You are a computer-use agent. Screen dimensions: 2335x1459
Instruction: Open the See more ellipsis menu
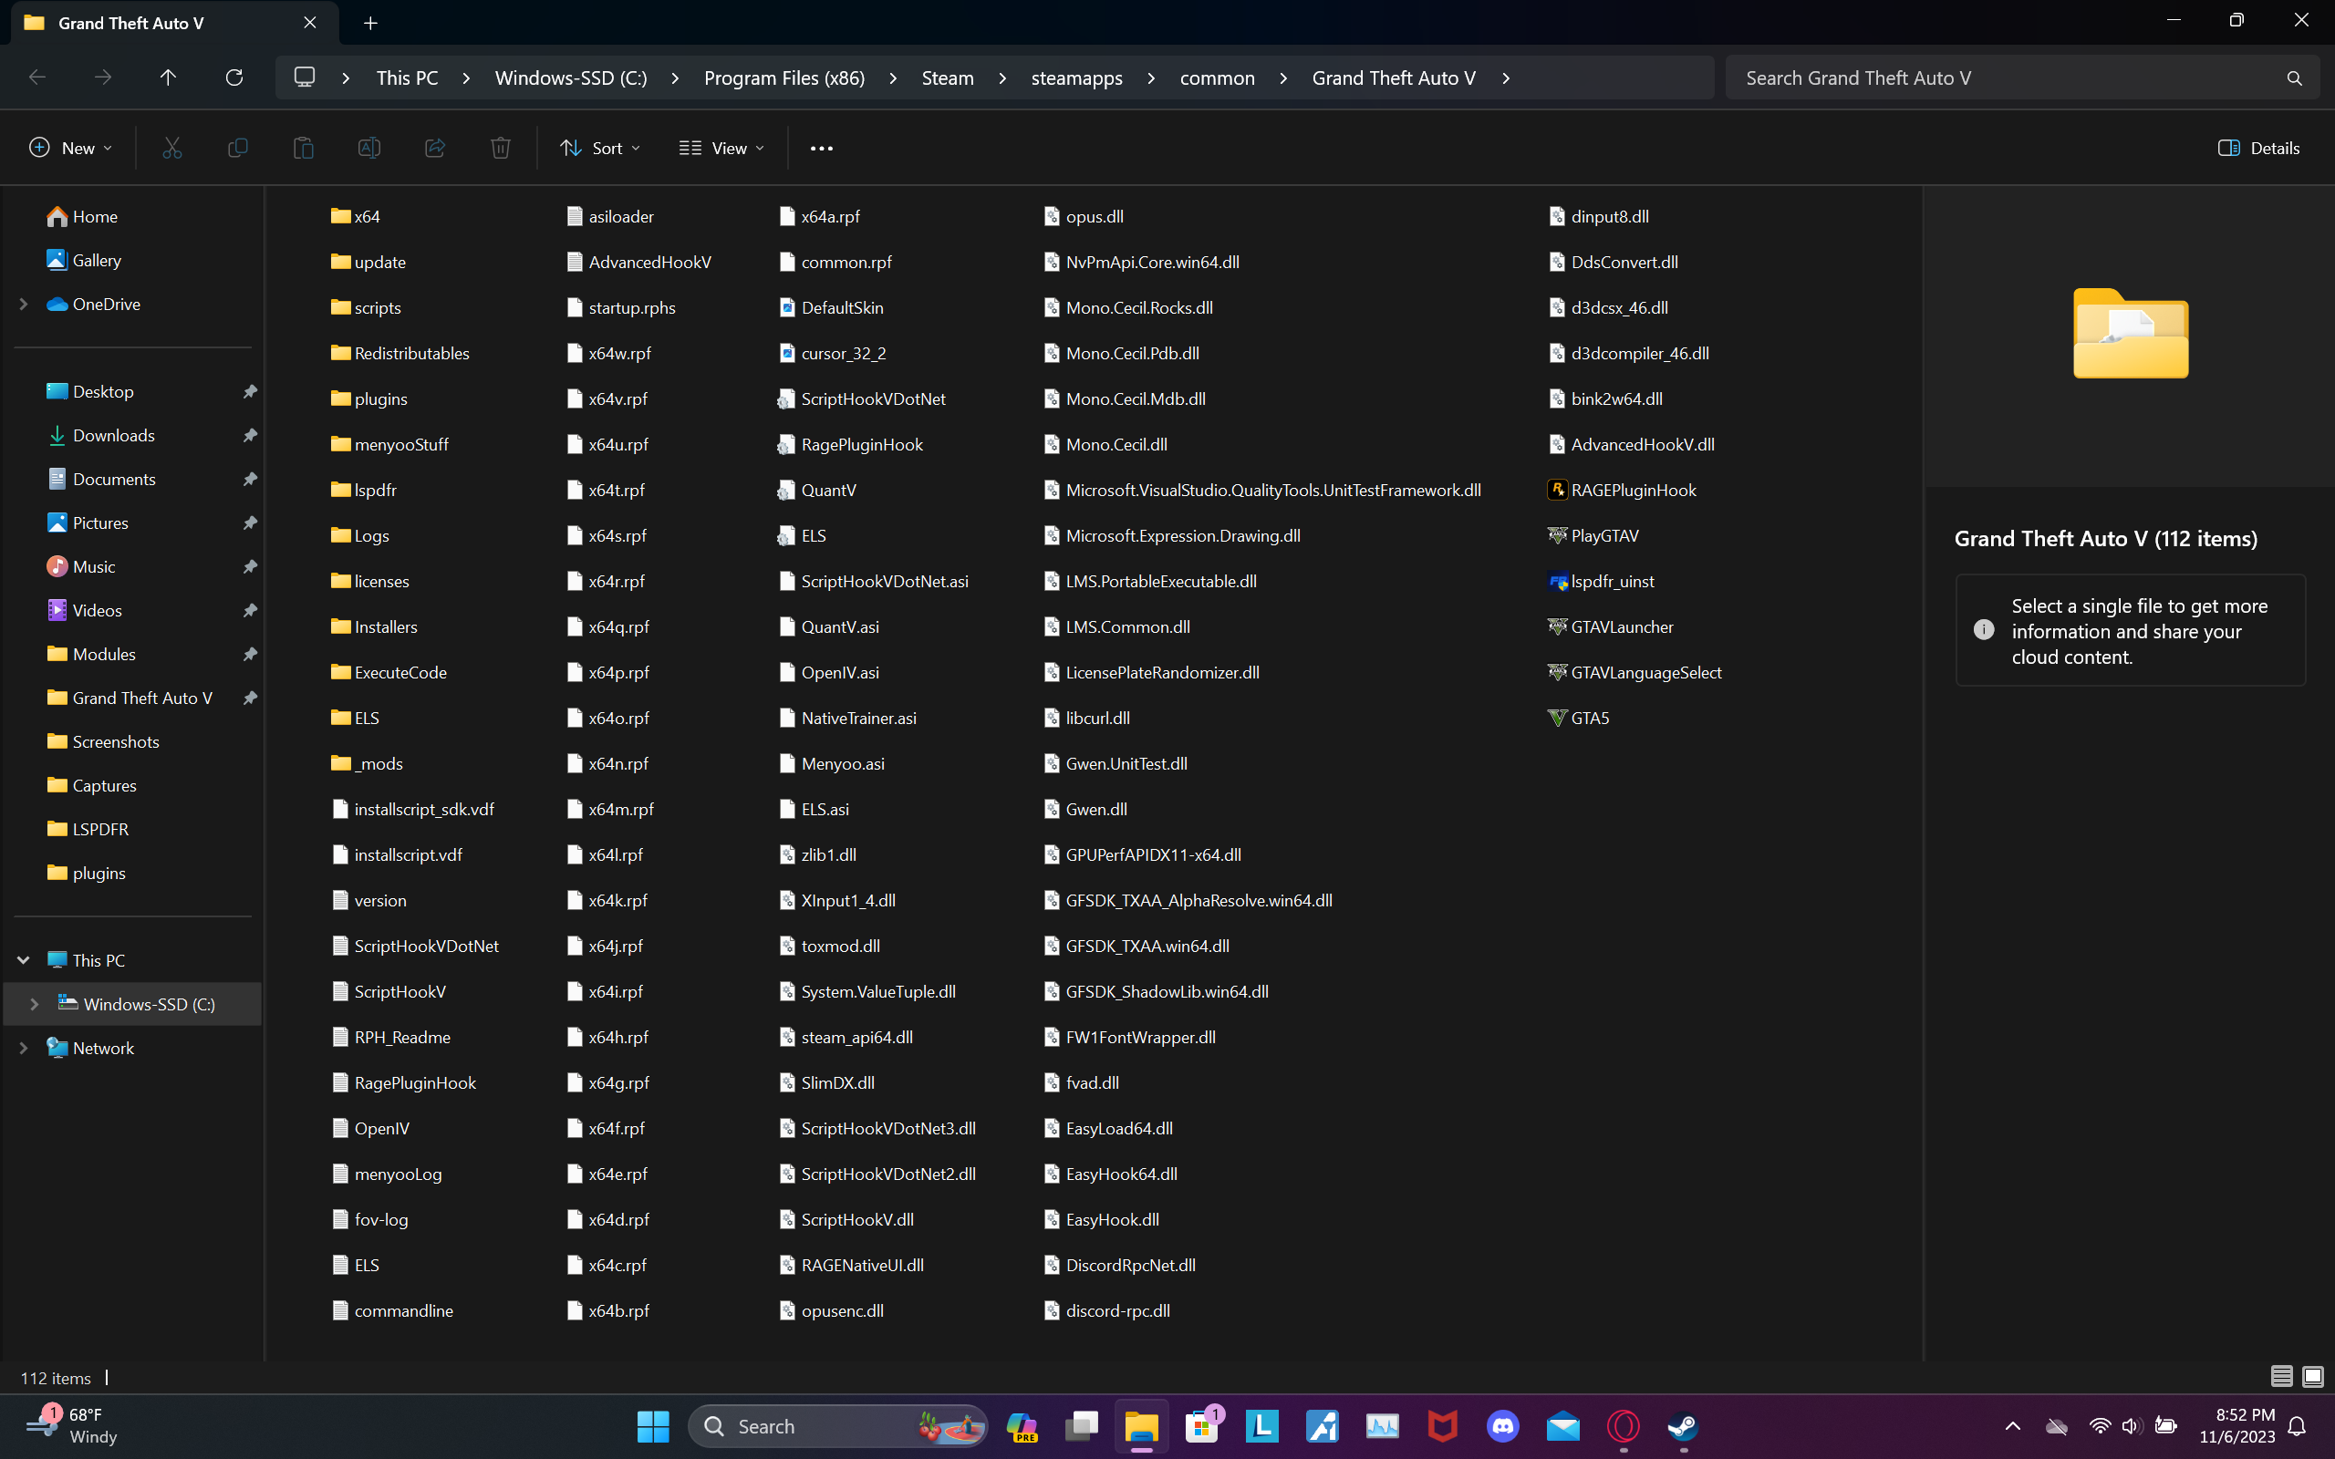[821, 148]
